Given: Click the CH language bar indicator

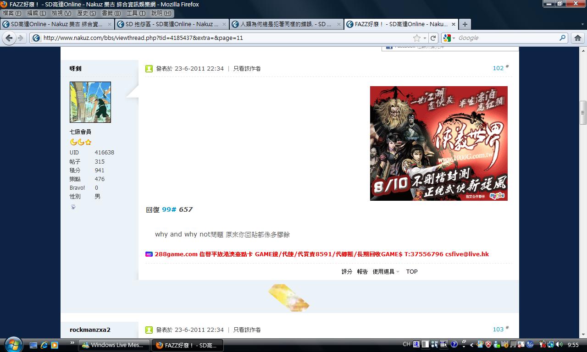Looking at the screenshot, I should pyautogui.click(x=406, y=344).
